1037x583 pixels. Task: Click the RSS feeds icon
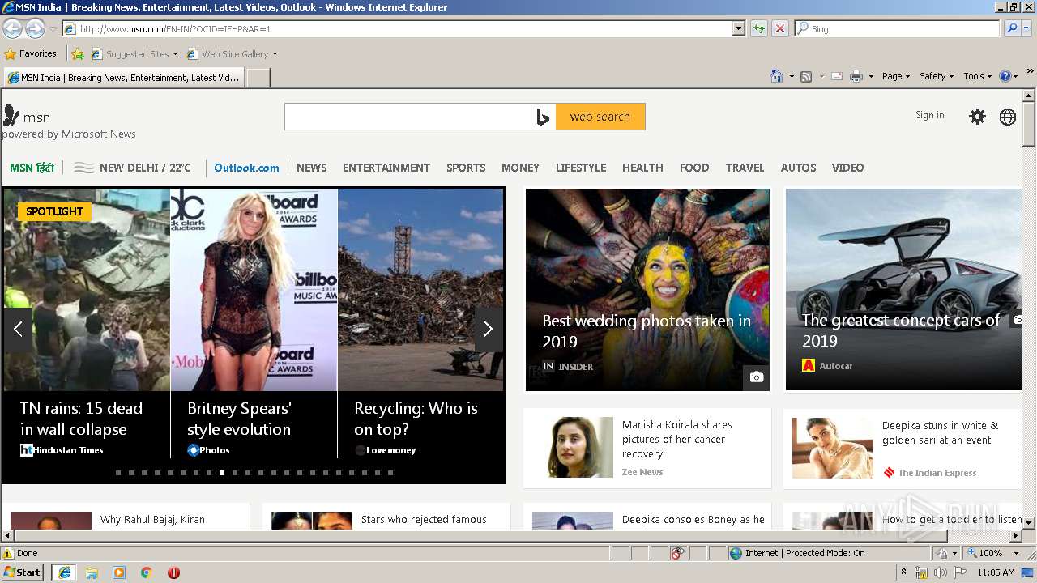(x=806, y=76)
